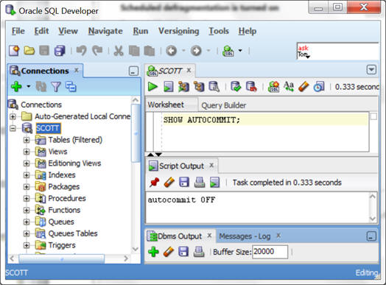Switch to the Query Builder tab

(x=223, y=105)
